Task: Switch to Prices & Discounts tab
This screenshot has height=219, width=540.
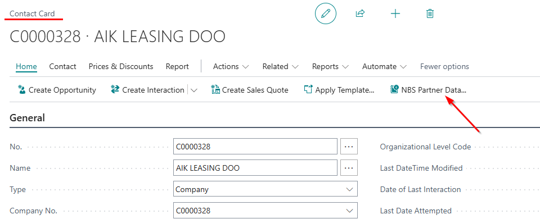Action: pyautogui.click(x=121, y=66)
